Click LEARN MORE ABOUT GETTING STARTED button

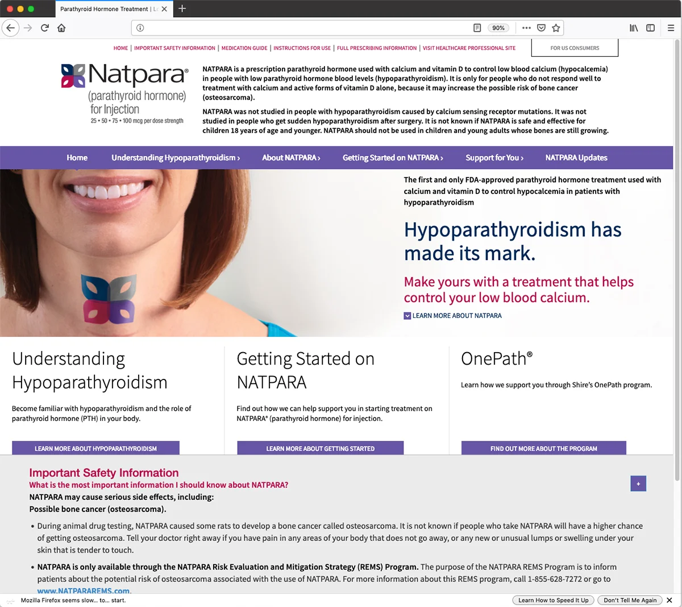tap(321, 448)
